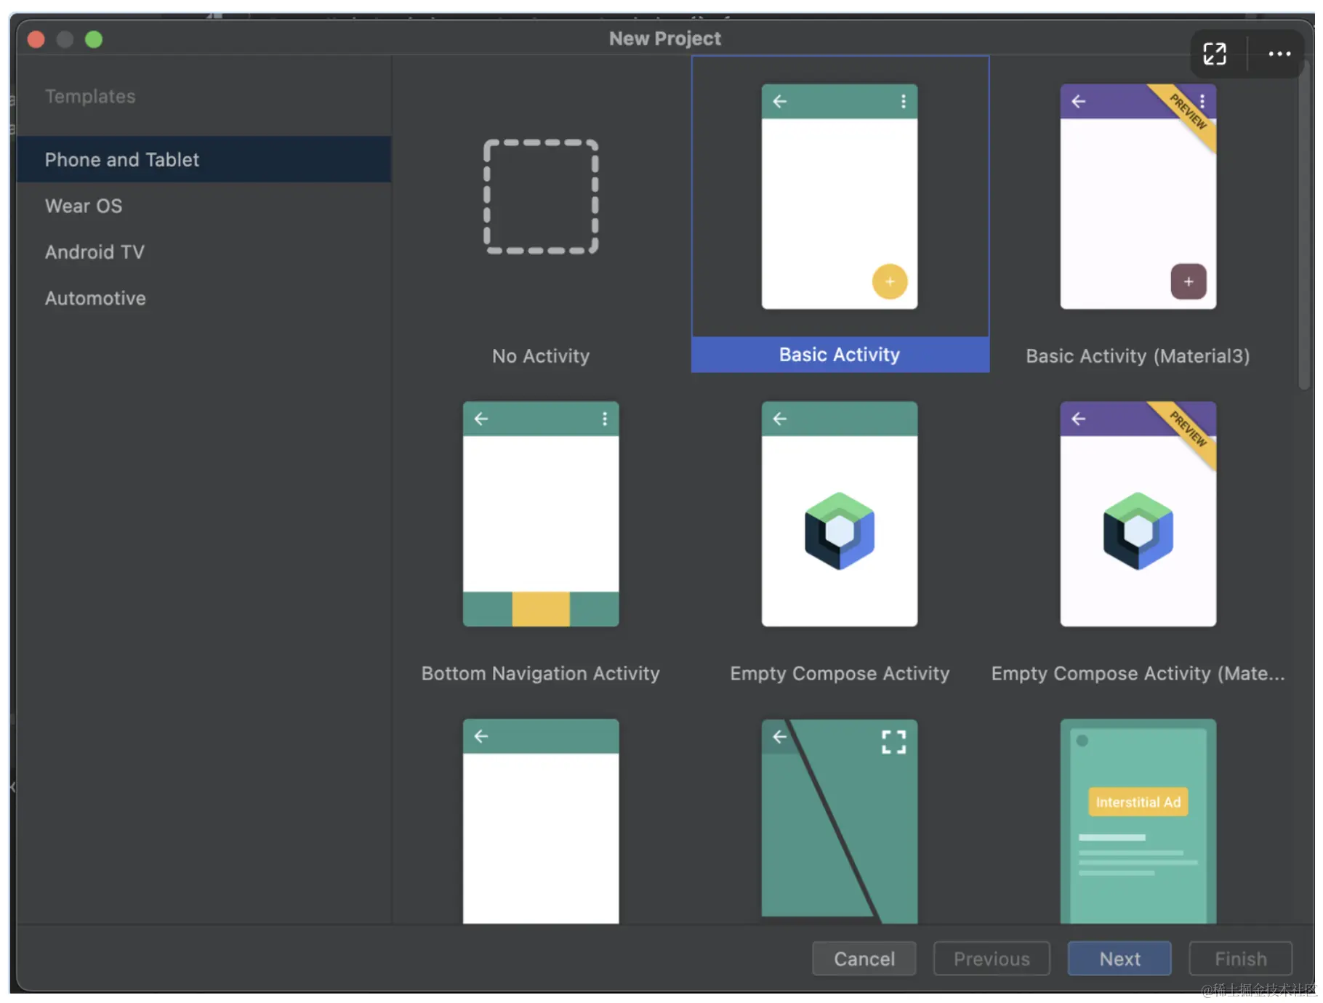Image resolution: width=1323 pixels, height=1003 pixels.
Task: Click the "No Activity" label
Action: coord(541,356)
